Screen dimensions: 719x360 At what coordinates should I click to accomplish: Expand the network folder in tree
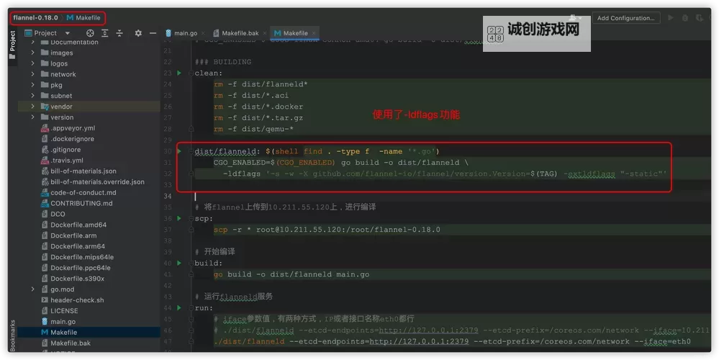click(33, 74)
